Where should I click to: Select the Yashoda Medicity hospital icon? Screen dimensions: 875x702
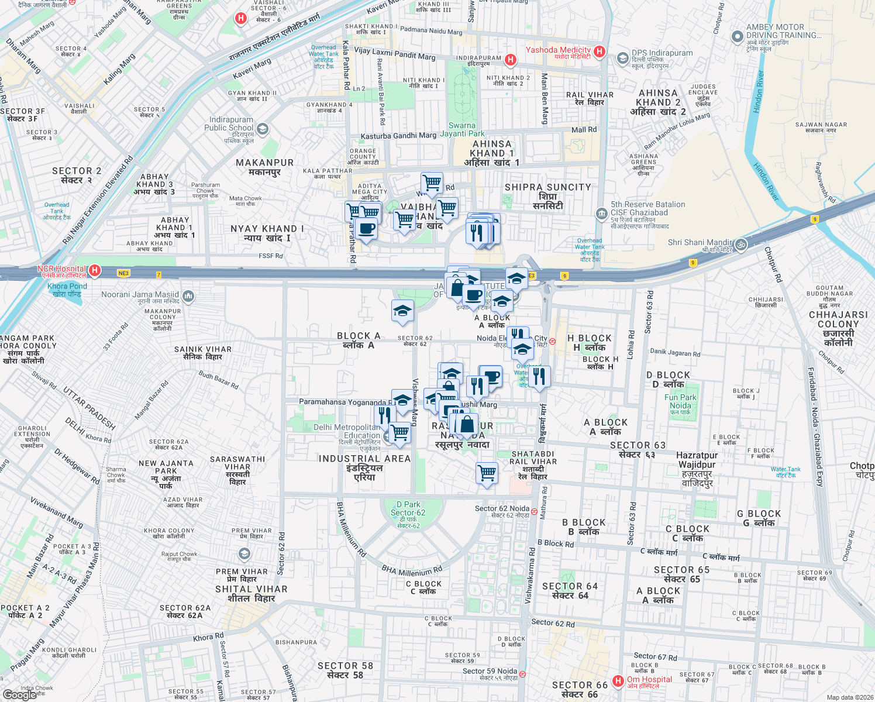pyautogui.click(x=599, y=52)
